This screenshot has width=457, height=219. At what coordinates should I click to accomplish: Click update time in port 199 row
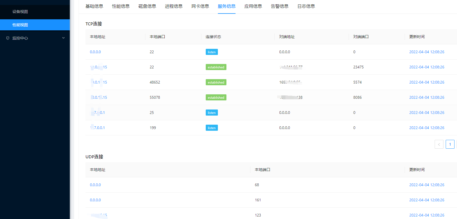[427, 128]
